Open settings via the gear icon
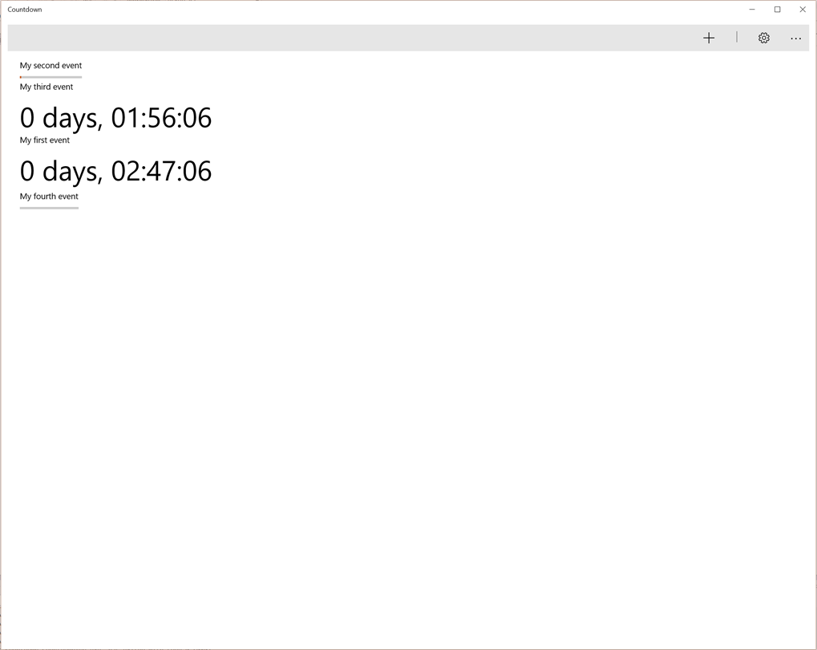The image size is (817, 650). (x=764, y=38)
